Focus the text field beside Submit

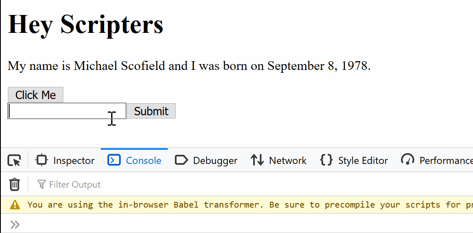click(x=67, y=111)
